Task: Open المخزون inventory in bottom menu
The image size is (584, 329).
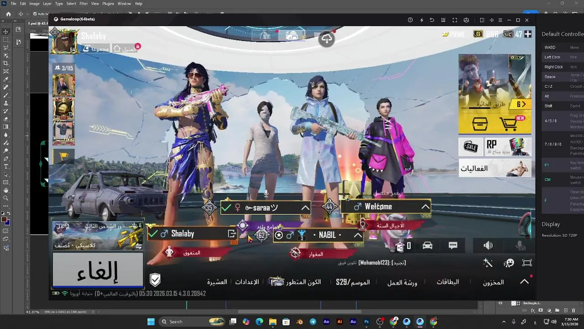Action: pos(493,282)
